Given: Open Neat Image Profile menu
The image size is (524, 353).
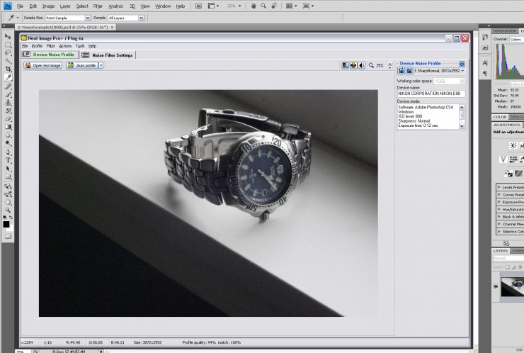Looking at the screenshot, I should 37,46.
